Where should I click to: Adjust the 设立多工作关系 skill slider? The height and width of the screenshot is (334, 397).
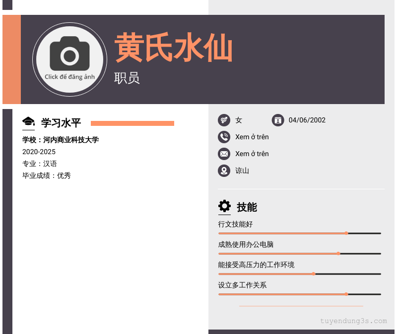tap(346, 294)
